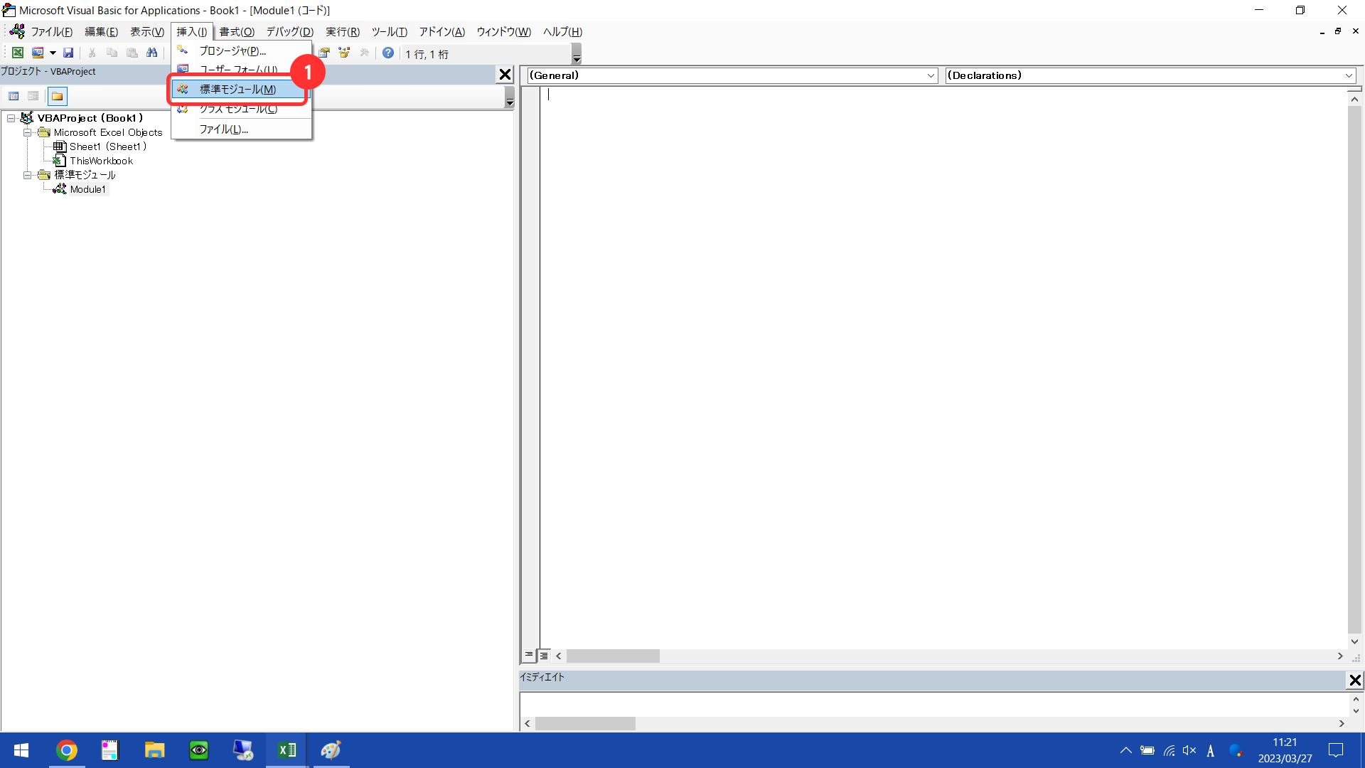Open the Object Browser toolbar icon
This screenshot has height=768, width=1365.
click(x=345, y=53)
